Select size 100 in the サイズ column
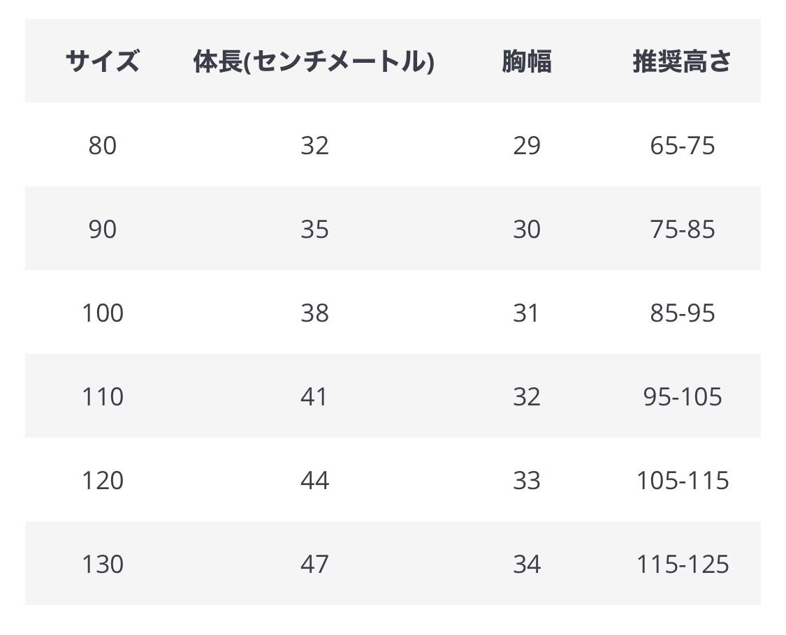The image size is (786, 635). (102, 313)
